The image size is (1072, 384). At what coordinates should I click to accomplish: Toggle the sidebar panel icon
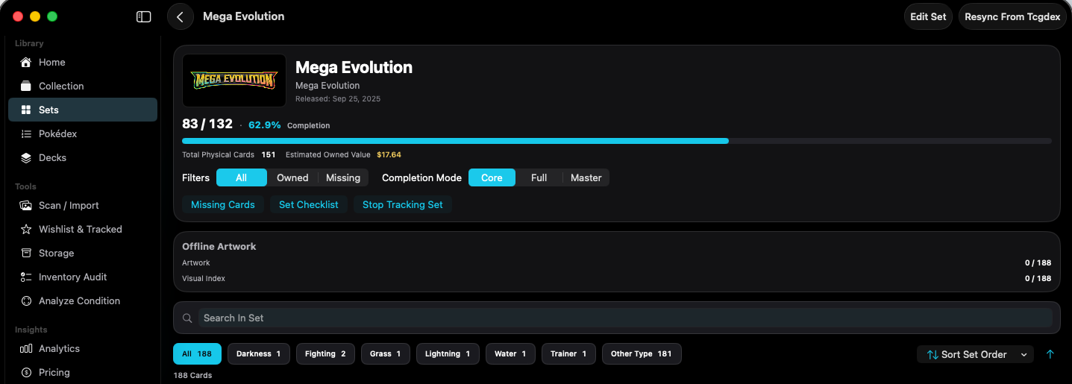144,16
